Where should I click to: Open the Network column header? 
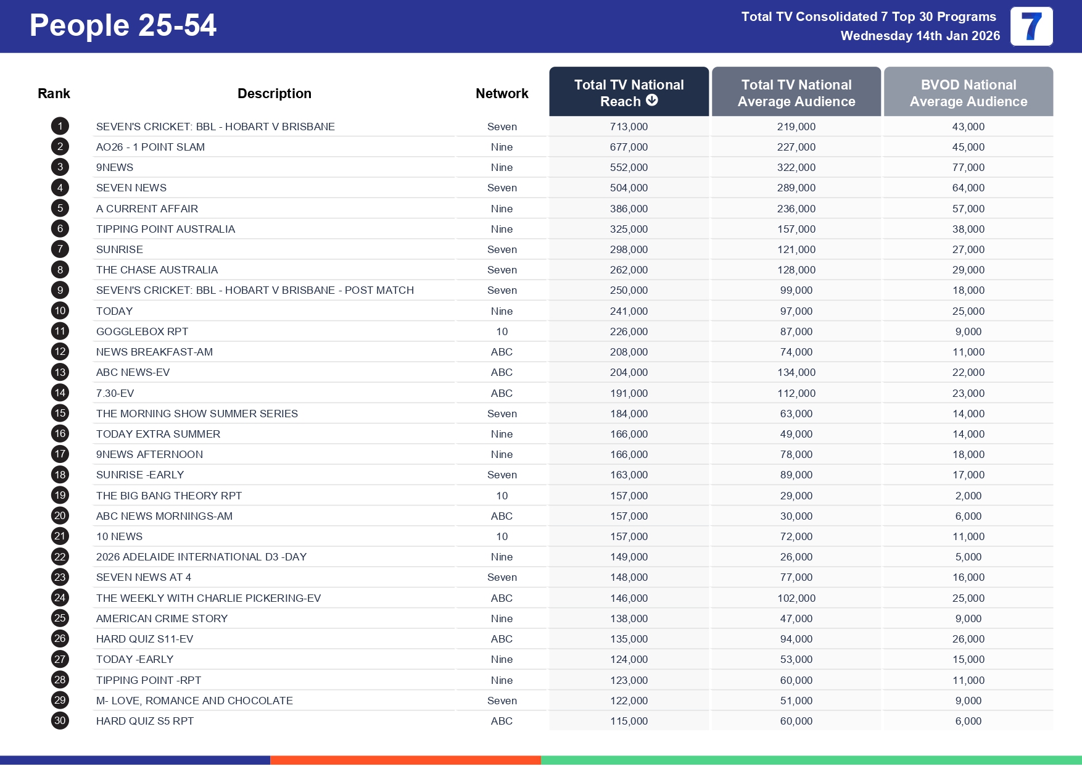pos(502,93)
